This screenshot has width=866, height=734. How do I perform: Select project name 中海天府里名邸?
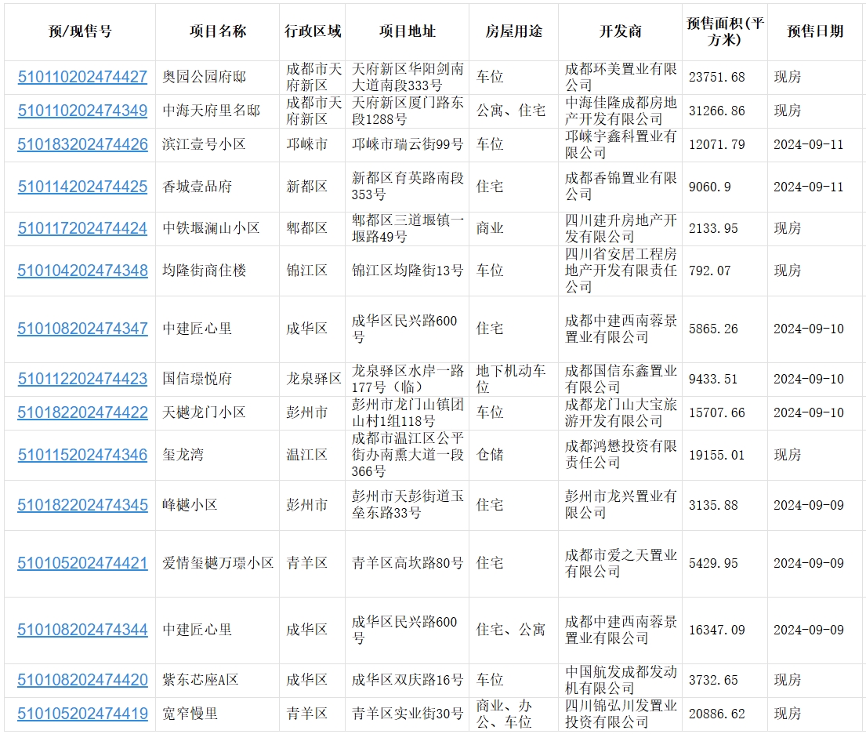pos(211,111)
